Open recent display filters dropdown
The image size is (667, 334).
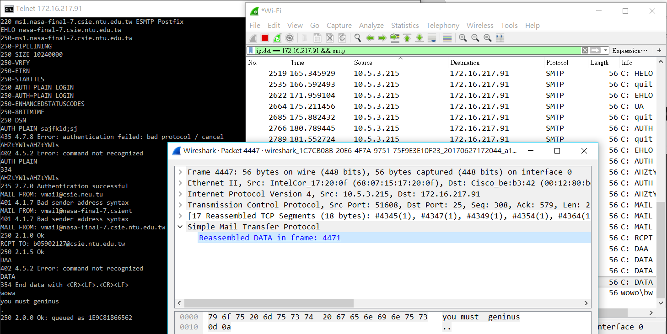(x=606, y=50)
